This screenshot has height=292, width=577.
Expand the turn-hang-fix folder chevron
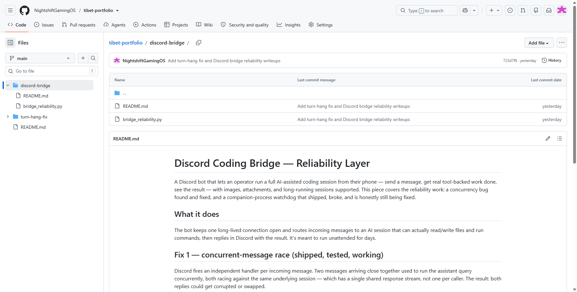[x=8, y=116]
